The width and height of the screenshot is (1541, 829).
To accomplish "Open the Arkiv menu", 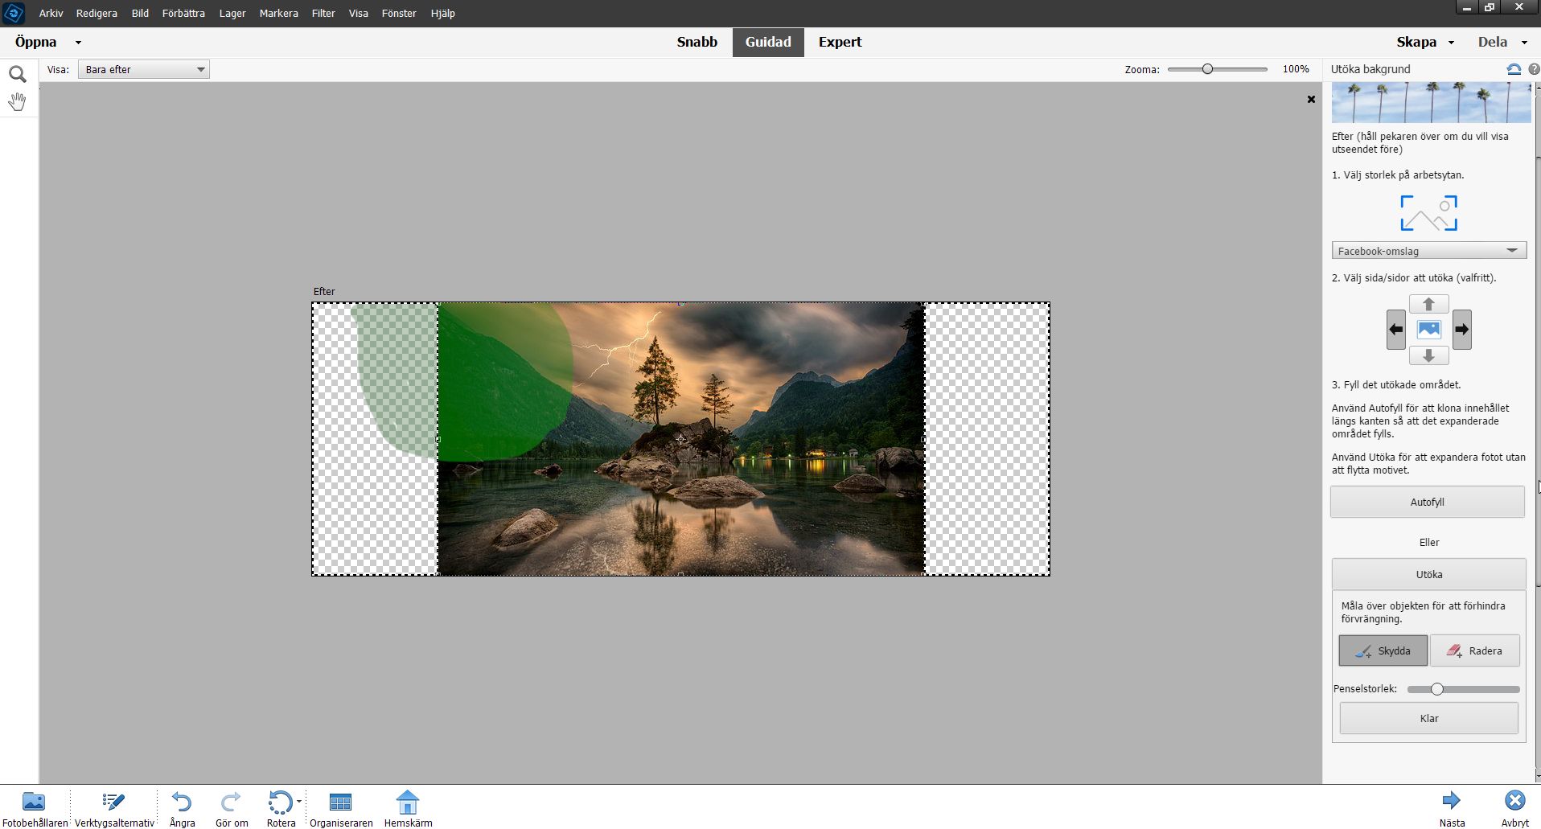I will click(51, 14).
